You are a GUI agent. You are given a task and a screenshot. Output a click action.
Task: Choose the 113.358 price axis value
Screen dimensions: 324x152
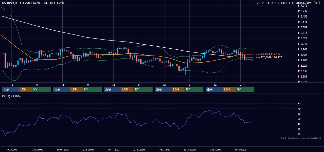coord(302,77)
